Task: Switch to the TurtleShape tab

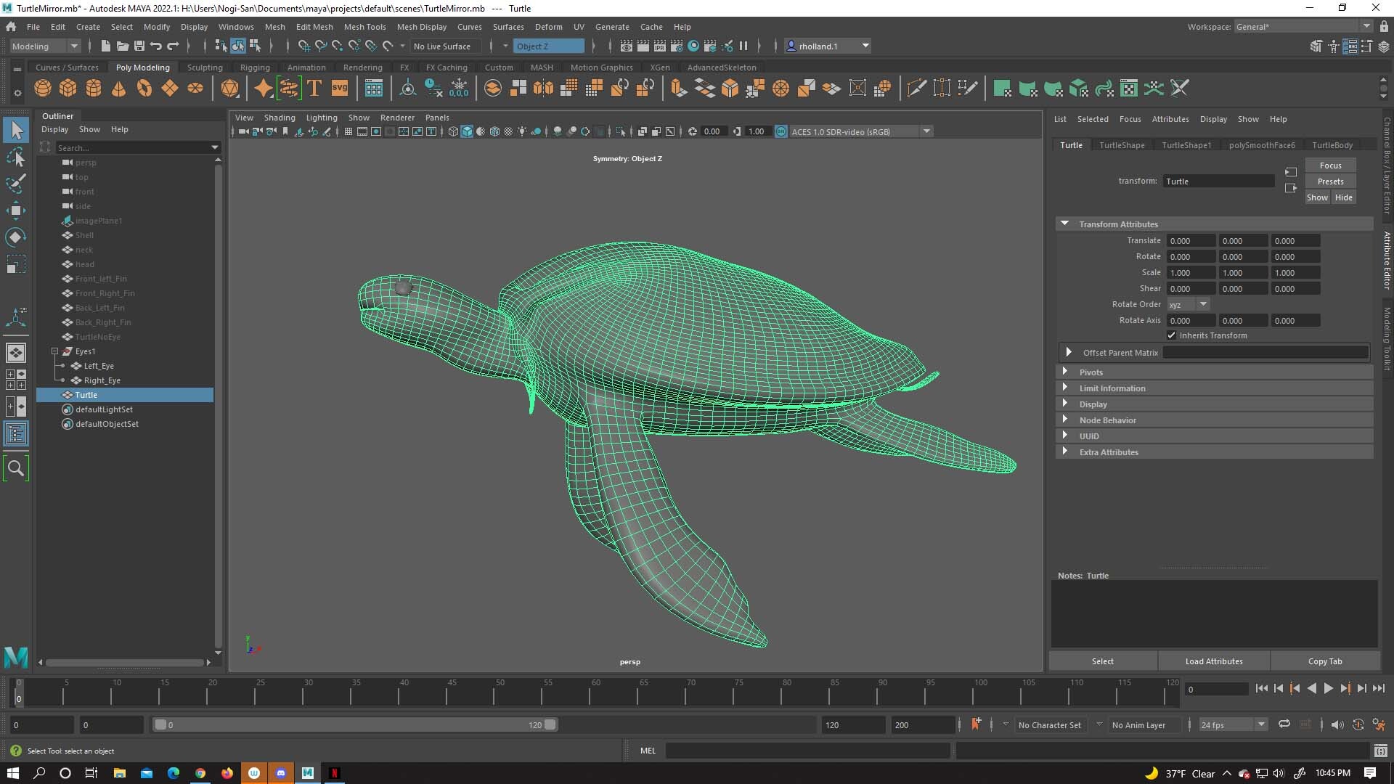Action: pos(1121,144)
